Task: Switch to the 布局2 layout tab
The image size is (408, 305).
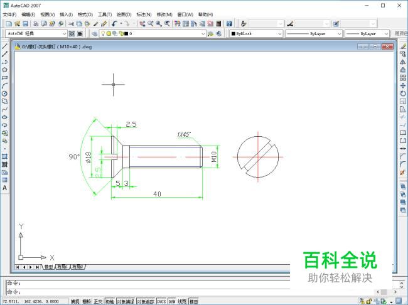Action: point(78,267)
